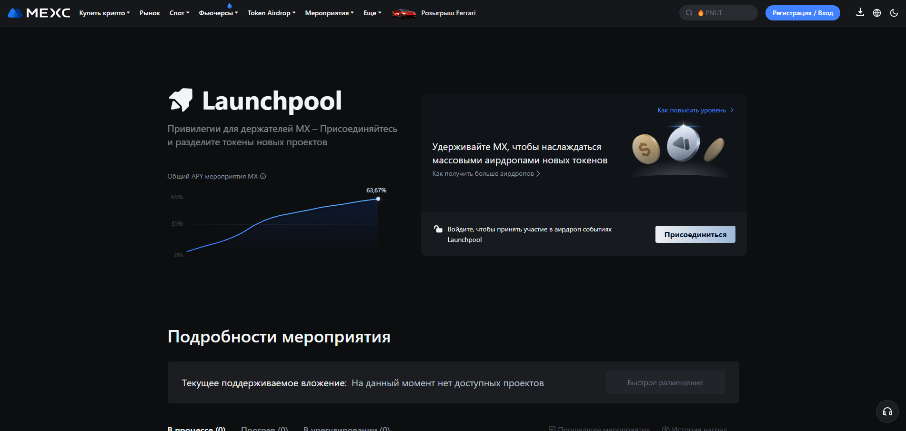
Task: Expand the Token Airdrop dropdown
Action: click(272, 13)
